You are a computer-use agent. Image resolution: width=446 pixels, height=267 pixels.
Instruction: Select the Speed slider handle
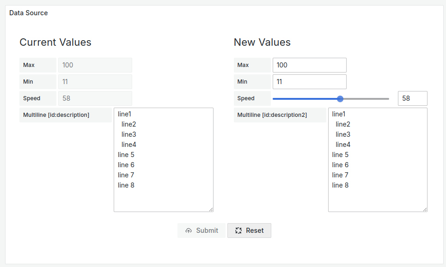pos(340,98)
